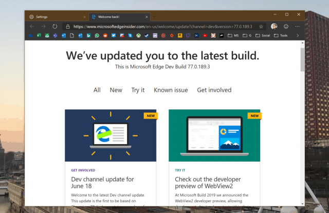Image resolution: width=329 pixels, height=213 pixels.
Task: Switch to the Settings tab
Action: 57,17
